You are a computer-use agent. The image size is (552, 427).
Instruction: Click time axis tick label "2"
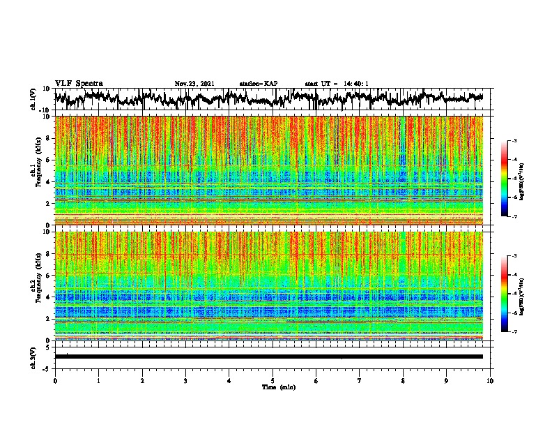pyautogui.click(x=142, y=381)
